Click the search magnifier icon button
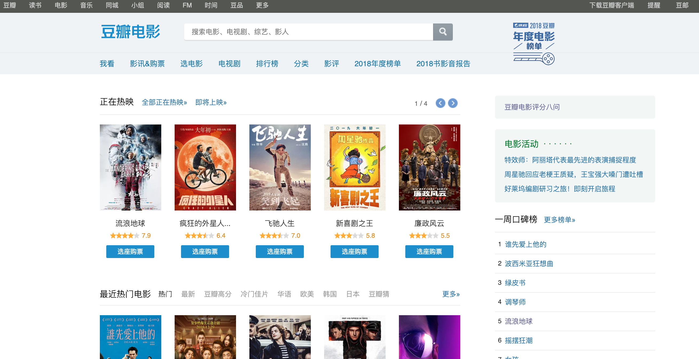Viewport: 699px width, 359px height. [x=443, y=32]
